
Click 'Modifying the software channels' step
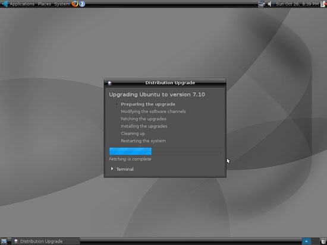153,112
